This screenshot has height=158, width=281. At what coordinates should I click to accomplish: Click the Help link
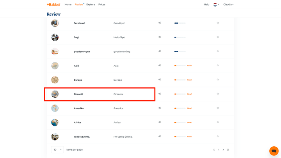pyautogui.click(x=206, y=5)
